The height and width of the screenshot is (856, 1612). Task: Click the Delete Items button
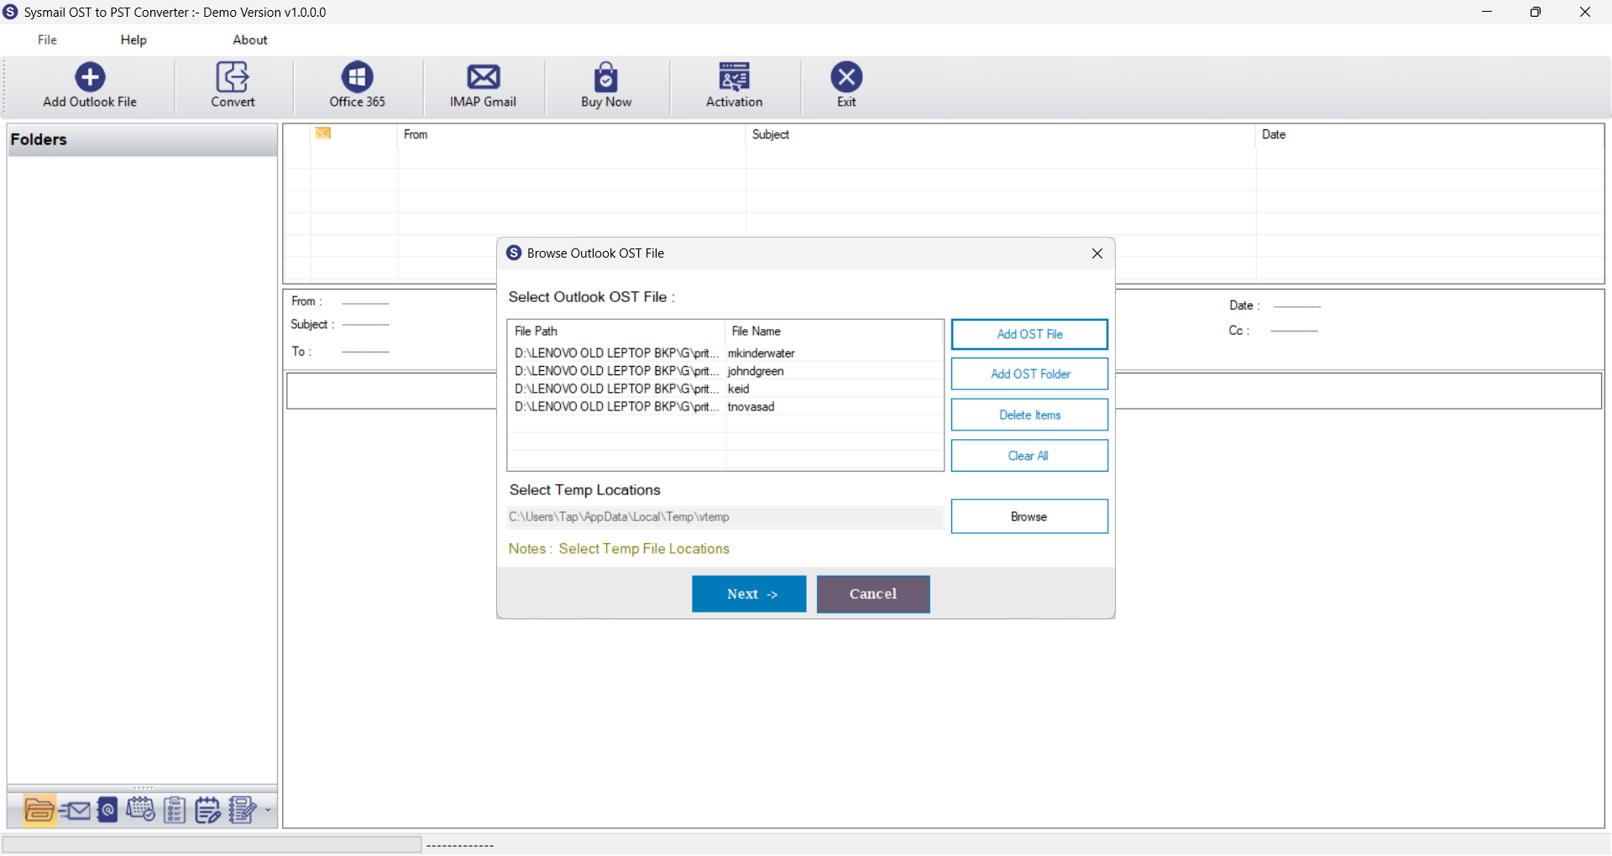1029,415
